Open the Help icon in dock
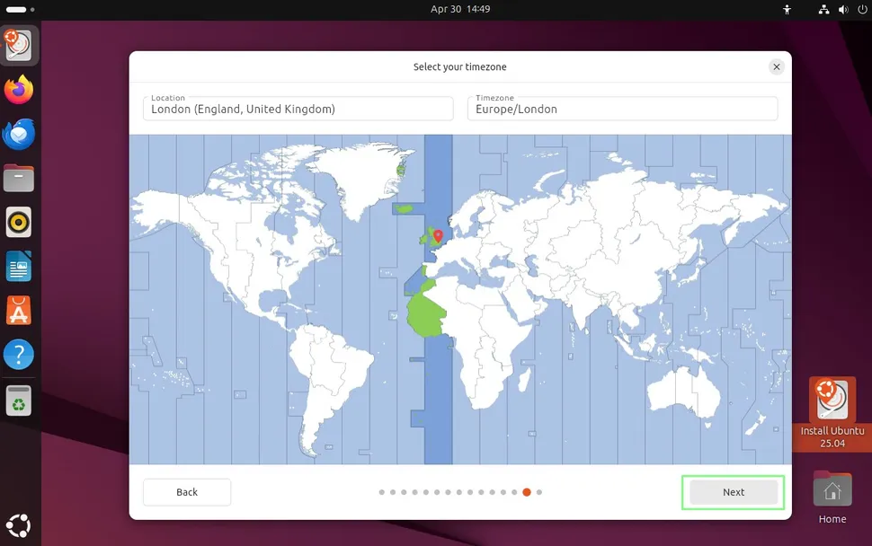The image size is (872, 546). click(x=19, y=355)
